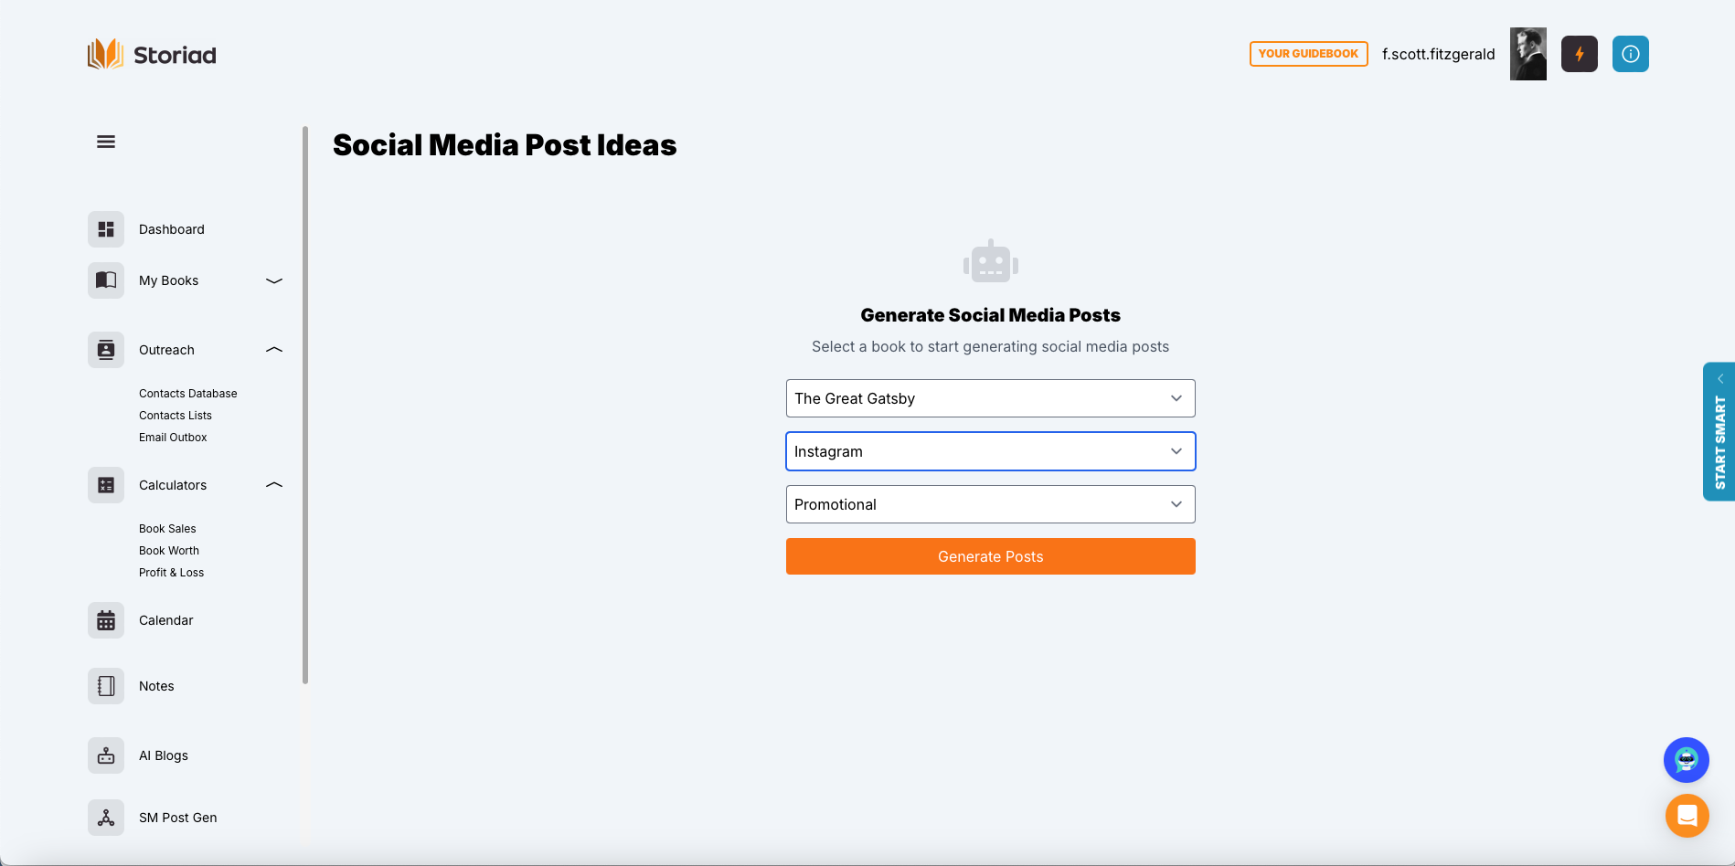1735x866 pixels.
Task: Click the Generate Posts button
Action: [x=991, y=556]
